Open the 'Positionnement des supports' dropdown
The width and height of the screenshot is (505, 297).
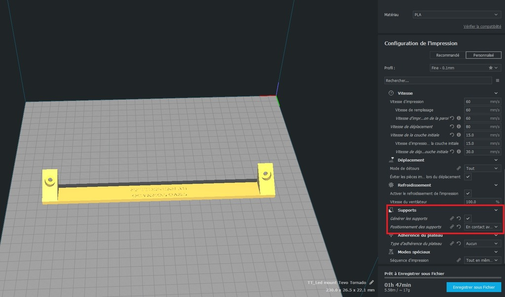482,227
